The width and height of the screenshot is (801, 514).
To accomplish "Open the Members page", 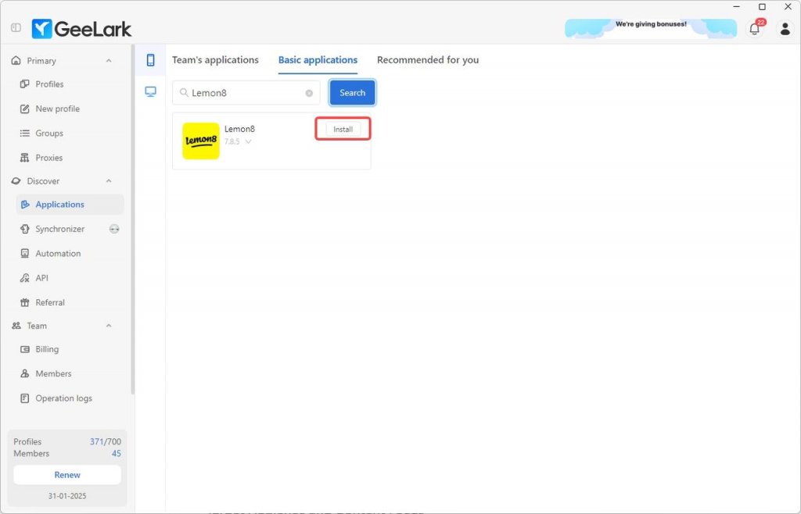I will click(x=70, y=373).
